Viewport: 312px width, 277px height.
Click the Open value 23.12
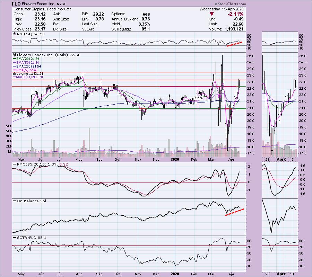(40, 14)
